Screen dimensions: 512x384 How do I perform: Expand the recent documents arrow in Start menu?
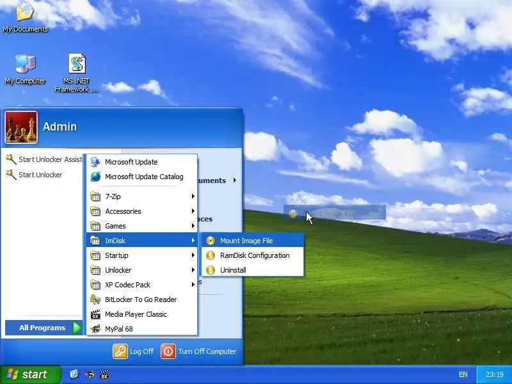tap(235, 180)
